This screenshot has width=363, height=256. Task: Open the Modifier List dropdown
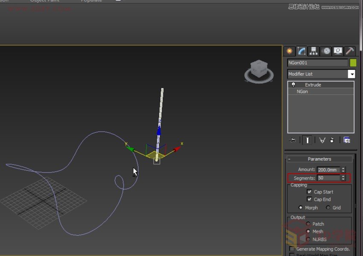click(x=352, y=74)
